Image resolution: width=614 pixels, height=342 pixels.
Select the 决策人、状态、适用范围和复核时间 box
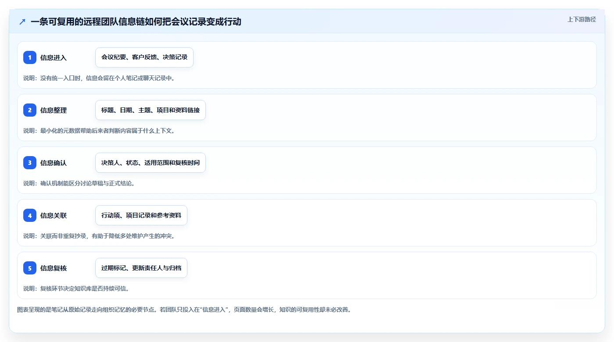[151, 163]
